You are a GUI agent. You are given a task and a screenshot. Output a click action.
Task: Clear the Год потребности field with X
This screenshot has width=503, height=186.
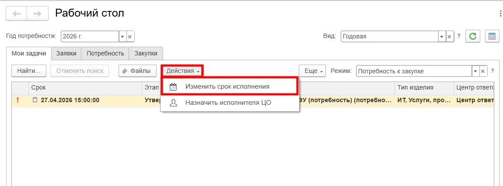coord(130,37)
